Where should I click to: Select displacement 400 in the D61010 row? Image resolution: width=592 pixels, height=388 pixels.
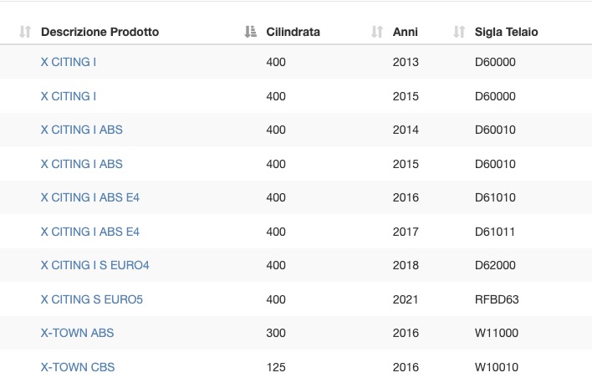pos(276,197)
